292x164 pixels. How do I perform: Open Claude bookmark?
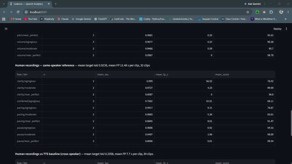(x=63, y=19)
